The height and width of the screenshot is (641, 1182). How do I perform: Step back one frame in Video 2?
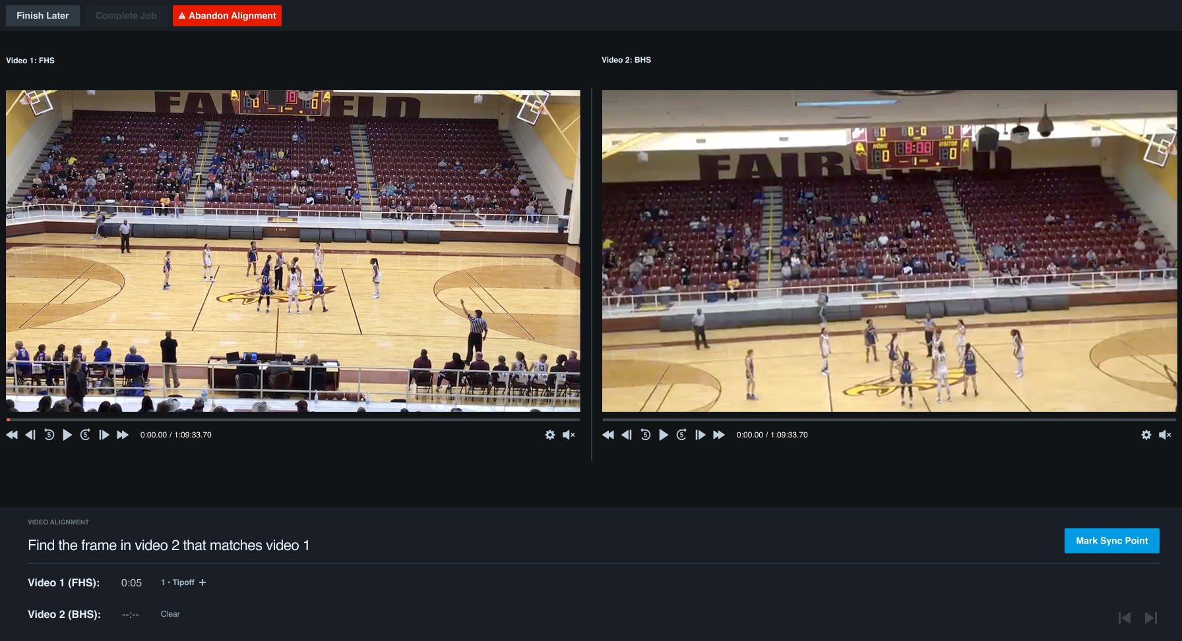(627, 435)
